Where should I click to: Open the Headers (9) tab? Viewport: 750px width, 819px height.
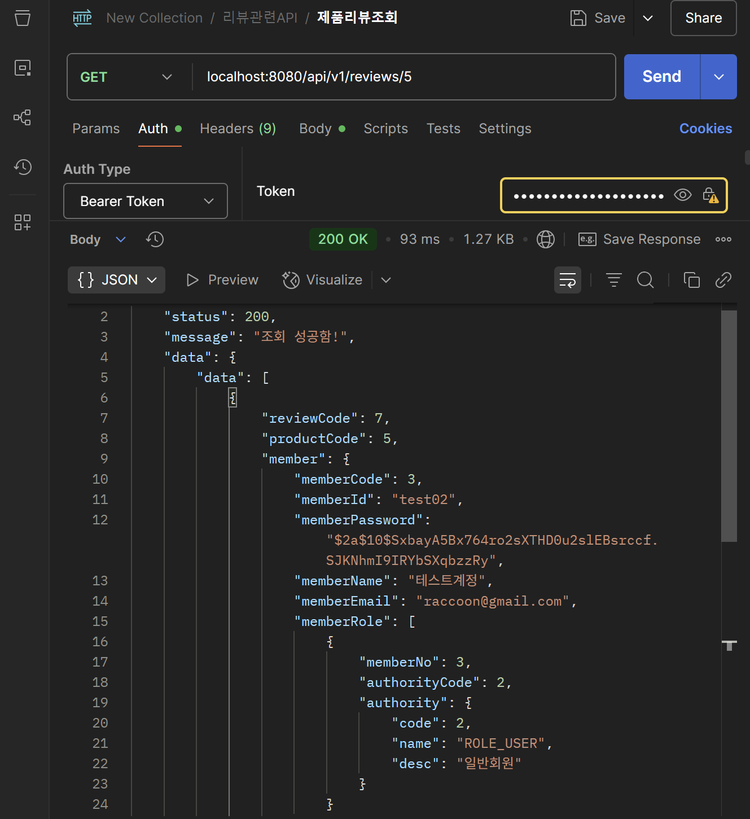[x=238, y=129]
